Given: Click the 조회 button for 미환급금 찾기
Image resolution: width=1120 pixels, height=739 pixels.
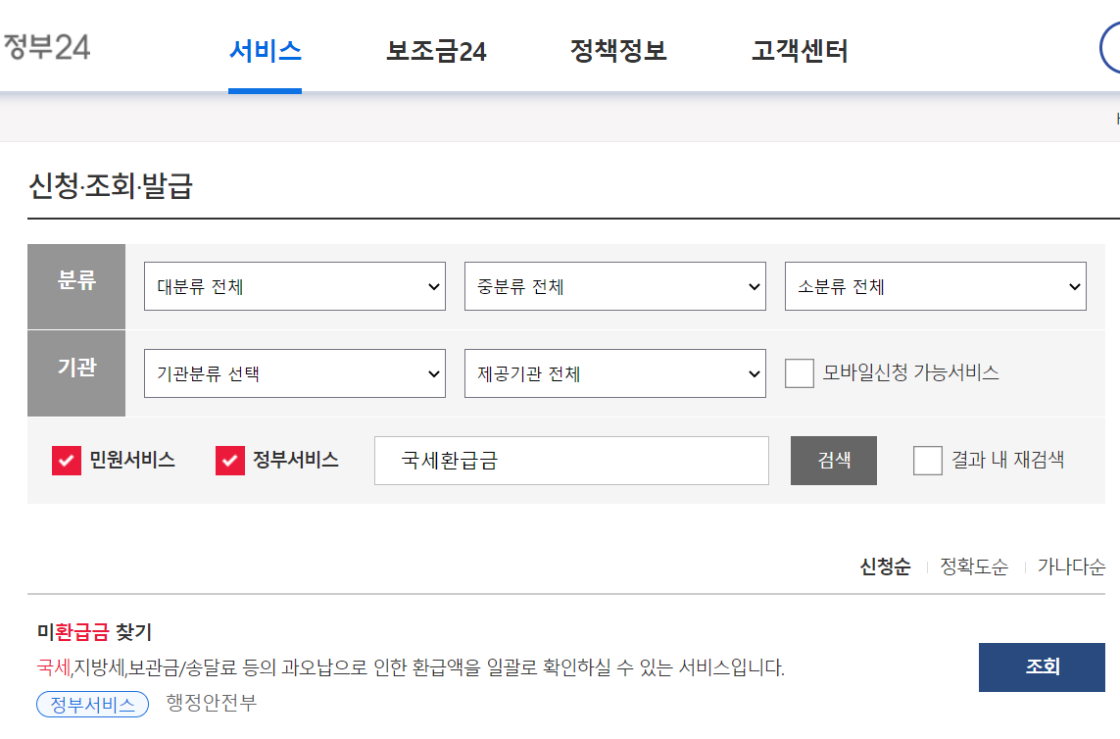Looking at the screenshot, I should click(1042, 666).
